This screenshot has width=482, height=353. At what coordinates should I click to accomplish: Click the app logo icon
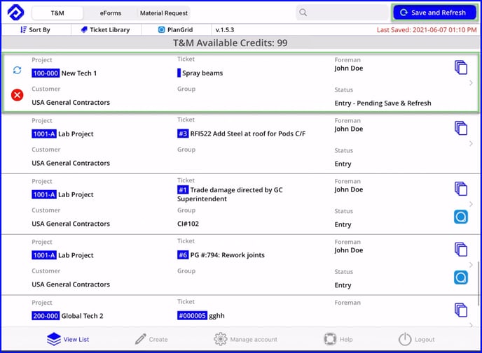click(15, 13)
